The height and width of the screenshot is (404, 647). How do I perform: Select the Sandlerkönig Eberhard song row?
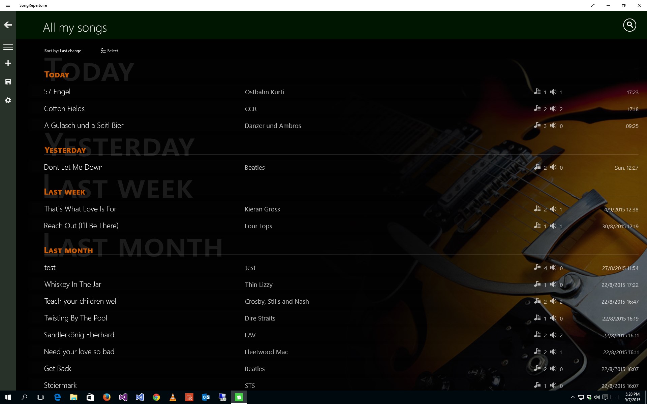(79, 335)
